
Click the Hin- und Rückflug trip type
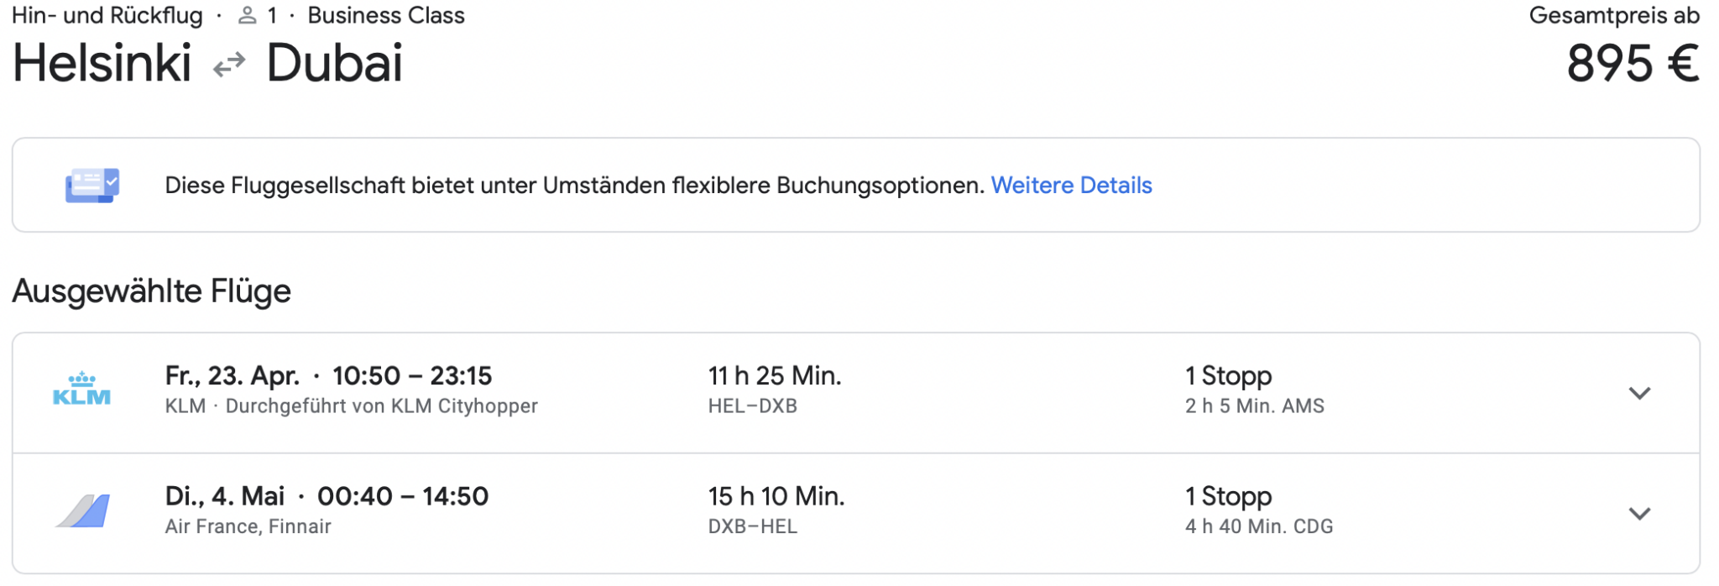pos(107,16)
